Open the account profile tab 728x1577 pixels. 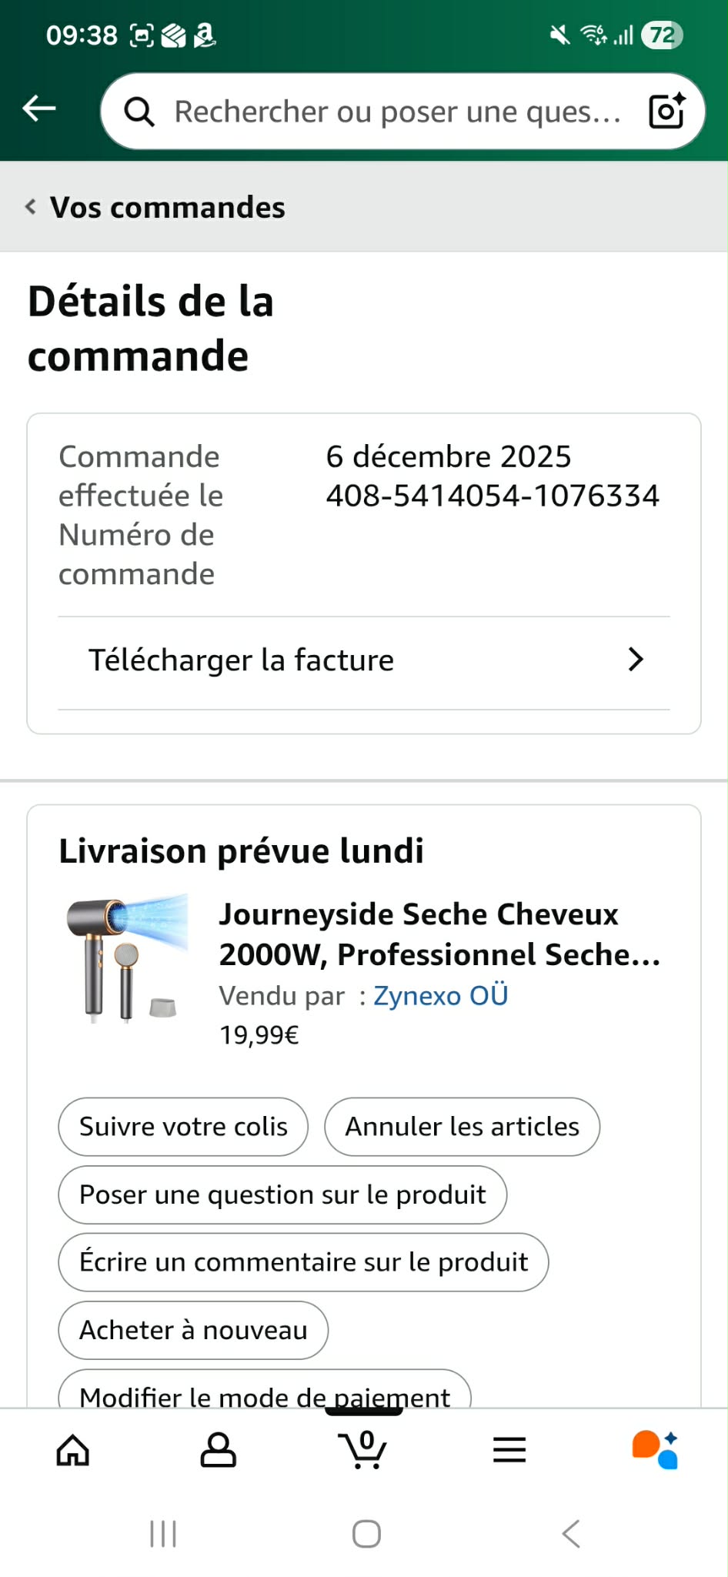click(218, 1450)
